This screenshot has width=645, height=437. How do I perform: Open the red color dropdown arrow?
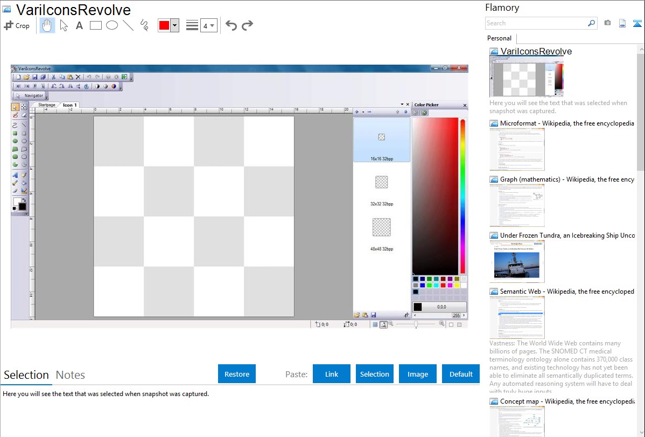pos(174,25)
